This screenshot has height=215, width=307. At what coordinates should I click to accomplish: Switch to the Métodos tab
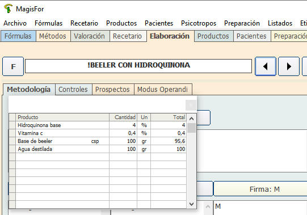click(53, 36)
